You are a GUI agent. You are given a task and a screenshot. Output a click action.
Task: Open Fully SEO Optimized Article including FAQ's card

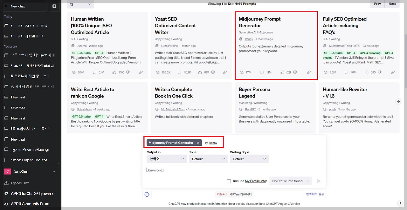click(345, 26)
